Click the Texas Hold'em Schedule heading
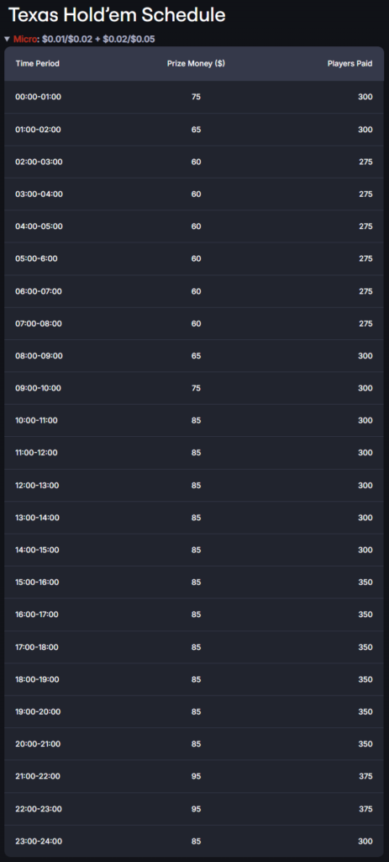The height and width of the screenshot is (862, 389). coord(117,15)
